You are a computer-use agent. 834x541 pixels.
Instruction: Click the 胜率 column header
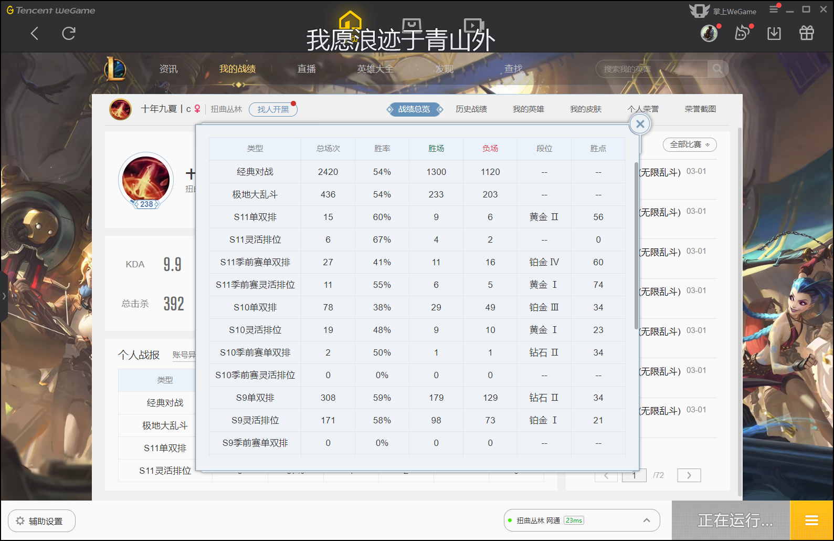[x=382, y=149]
